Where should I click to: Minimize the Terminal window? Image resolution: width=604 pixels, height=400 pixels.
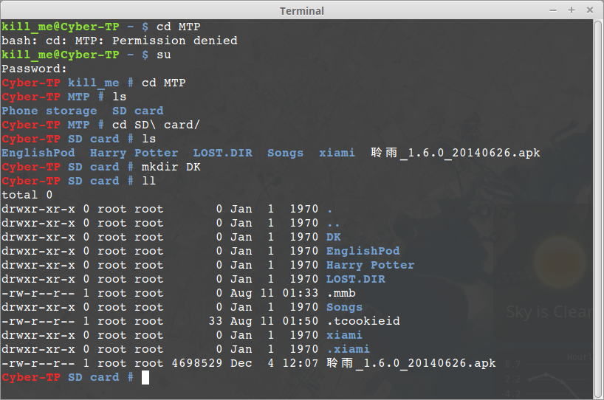553,10
